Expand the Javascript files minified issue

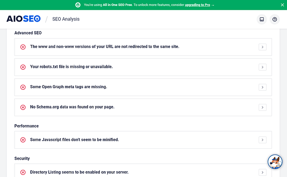pyautogui.click(x=262, y=140)
